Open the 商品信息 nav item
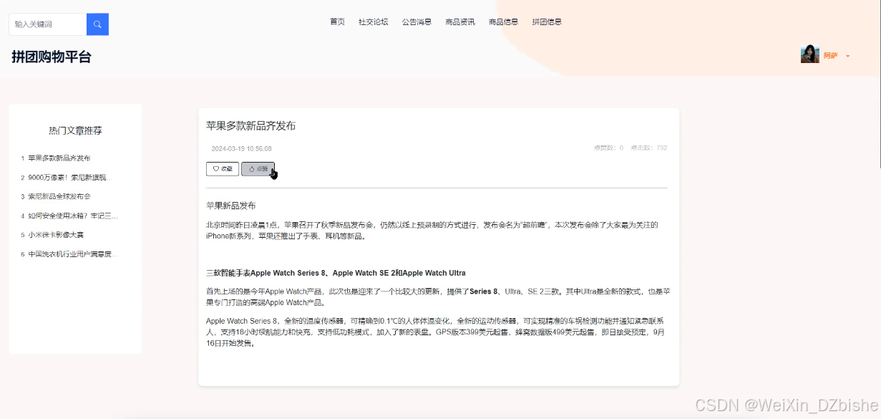The height and width of the screenshot is (419, 881). pos(504,21)
